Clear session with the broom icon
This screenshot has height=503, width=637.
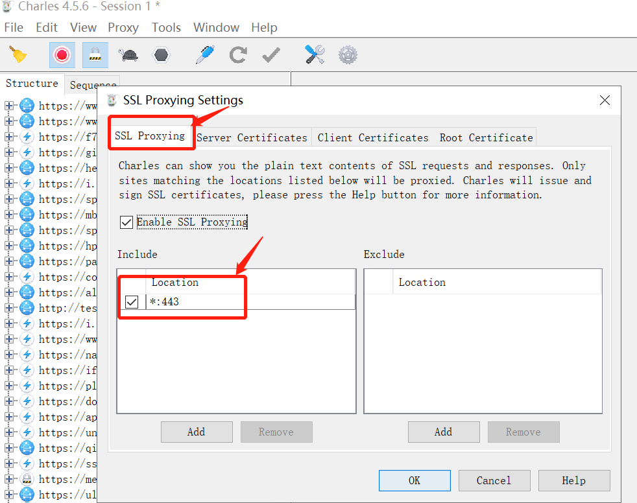pos(18,55)
